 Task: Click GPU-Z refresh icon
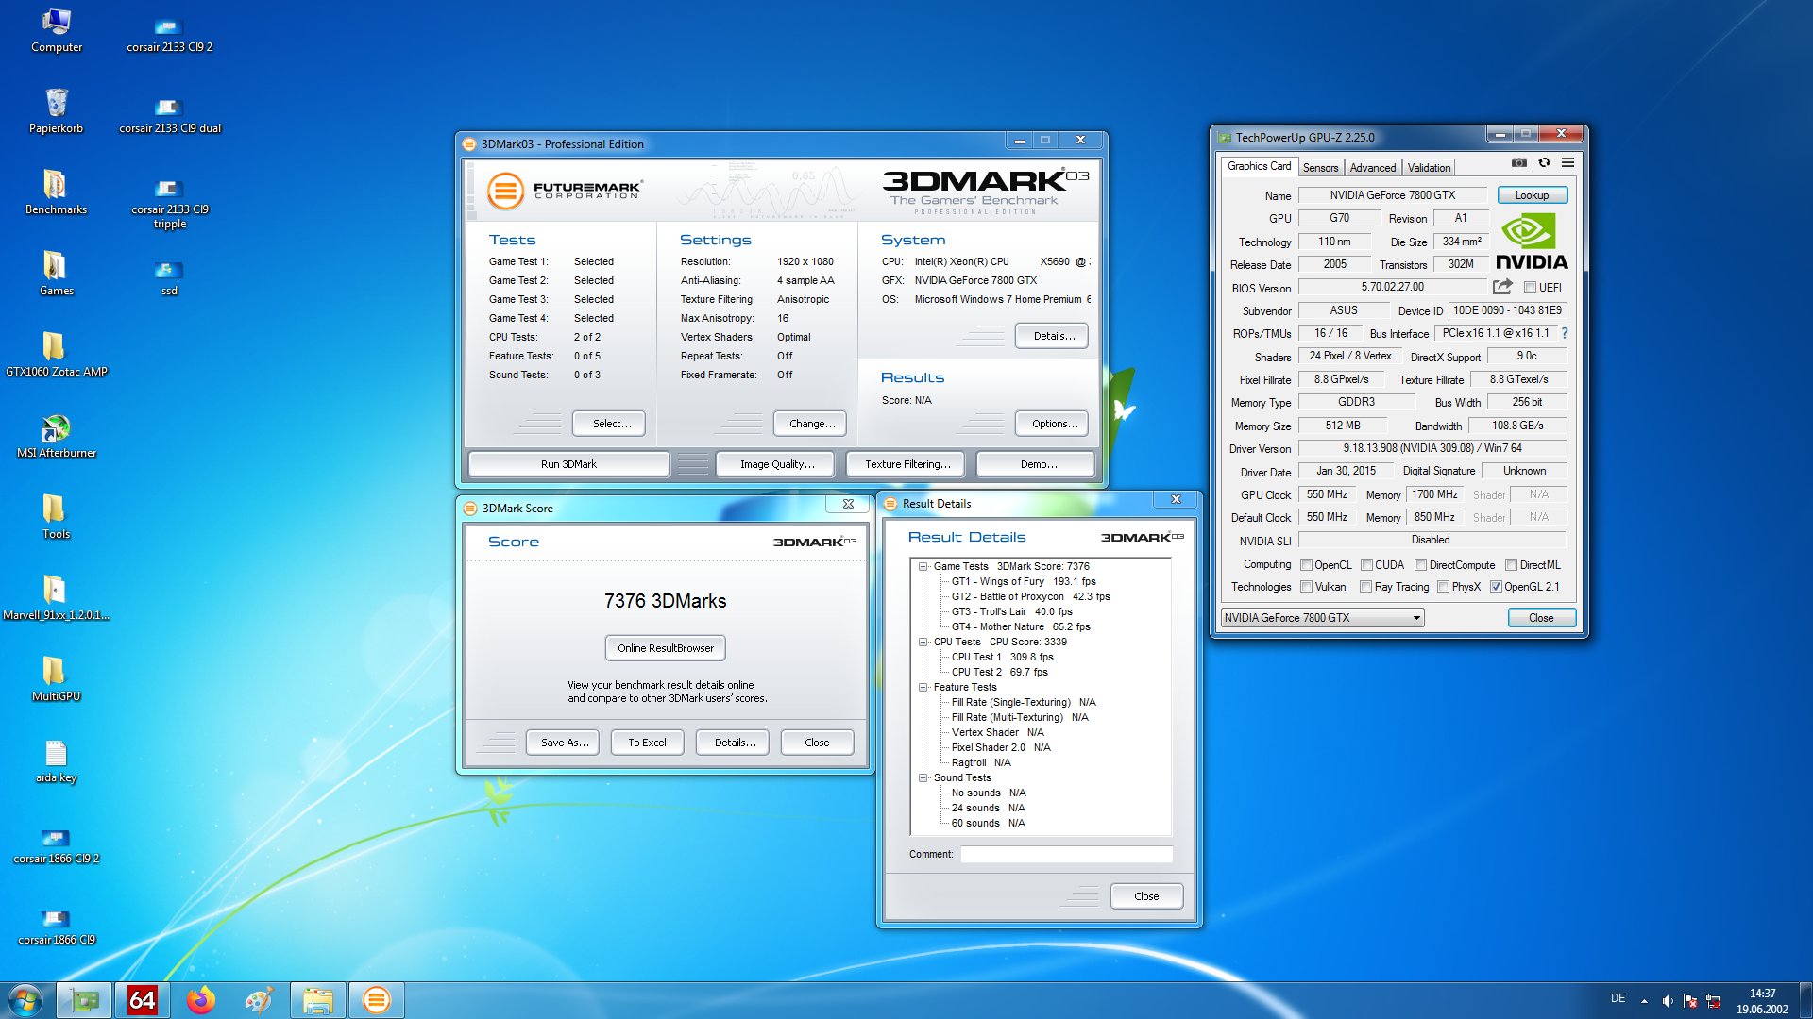1544,162
